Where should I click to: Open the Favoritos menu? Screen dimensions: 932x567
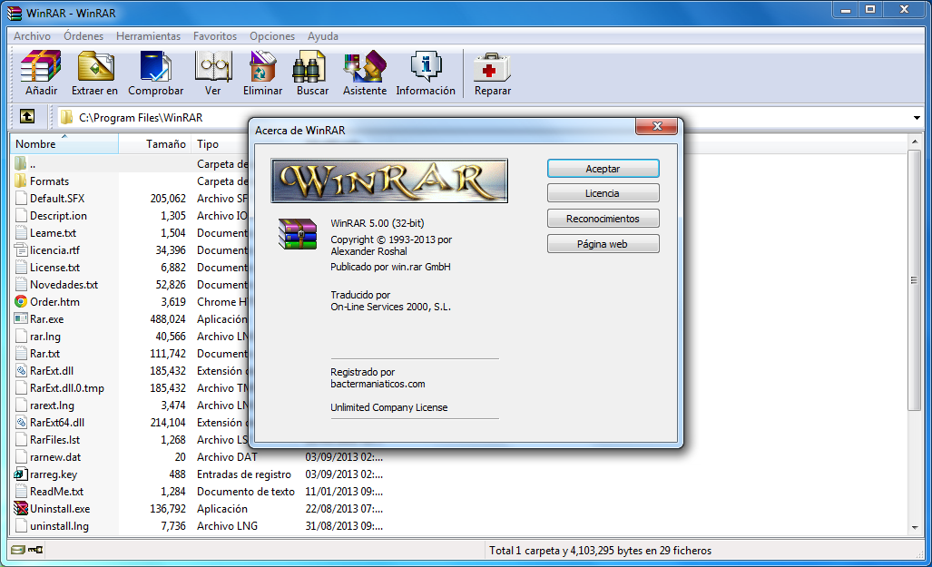coord(214,35)
